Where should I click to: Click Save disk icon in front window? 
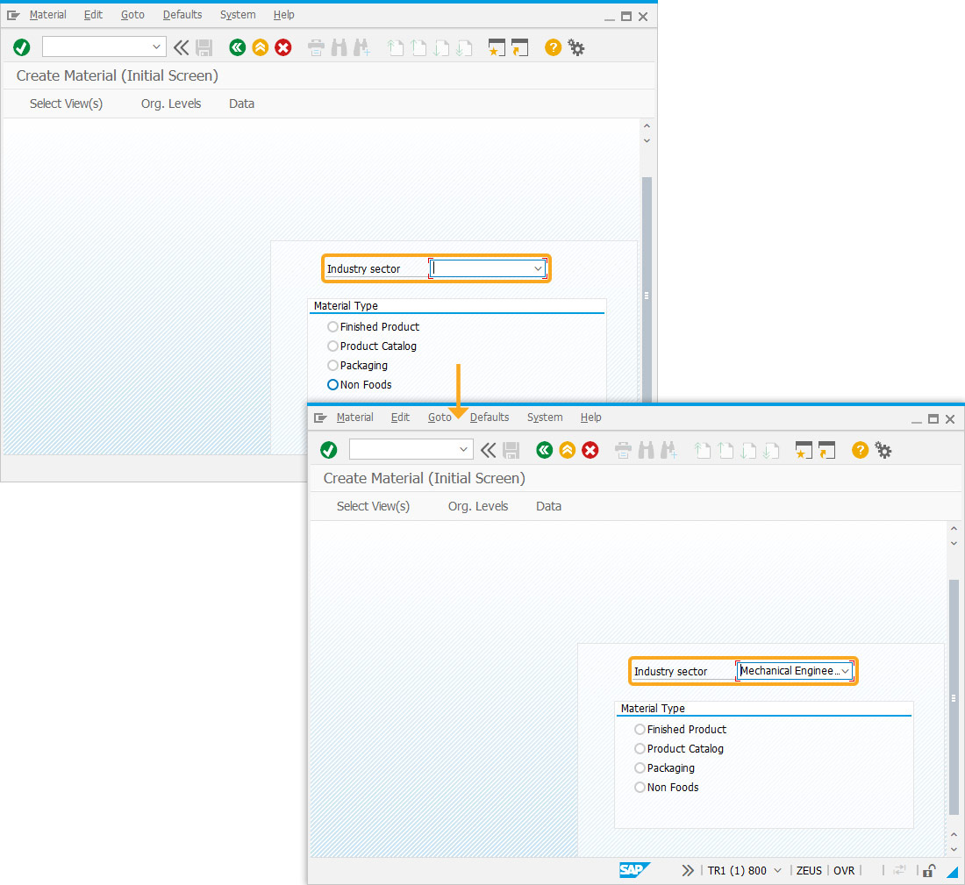point(511,450)
